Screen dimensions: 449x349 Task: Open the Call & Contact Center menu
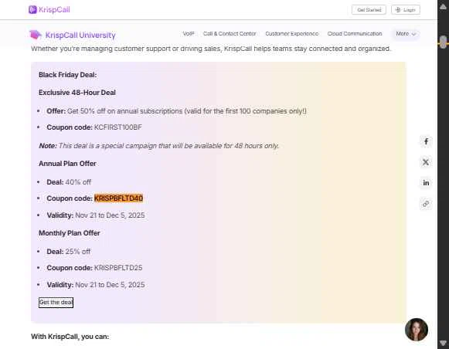click(230, 34)
